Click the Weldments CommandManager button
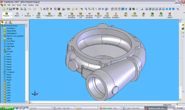Viewport: 185px width, 110px height. point(49,15)
